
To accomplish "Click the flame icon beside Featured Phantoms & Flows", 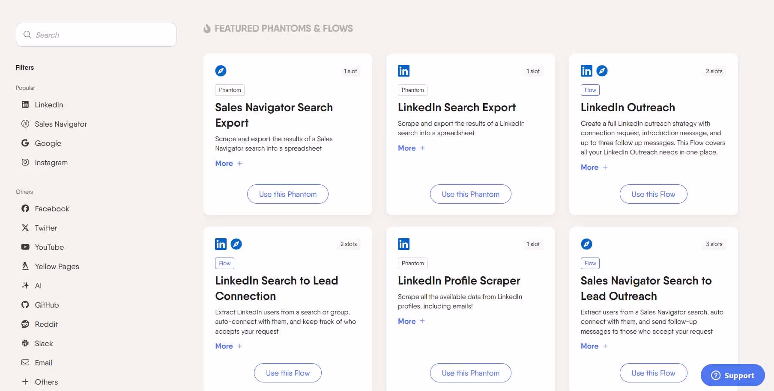I will point(207,28).
